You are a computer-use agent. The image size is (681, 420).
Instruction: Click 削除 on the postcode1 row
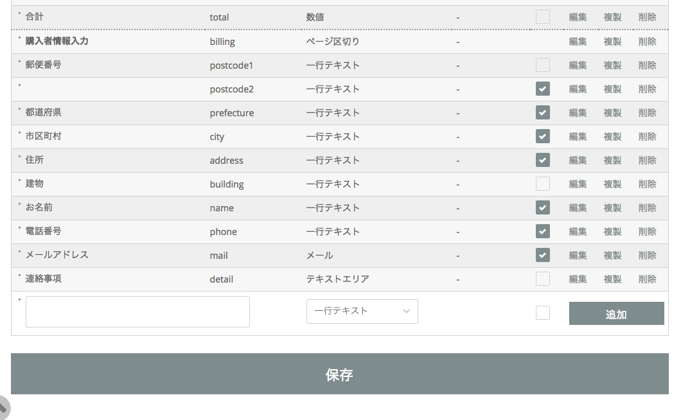pos(647,65)
